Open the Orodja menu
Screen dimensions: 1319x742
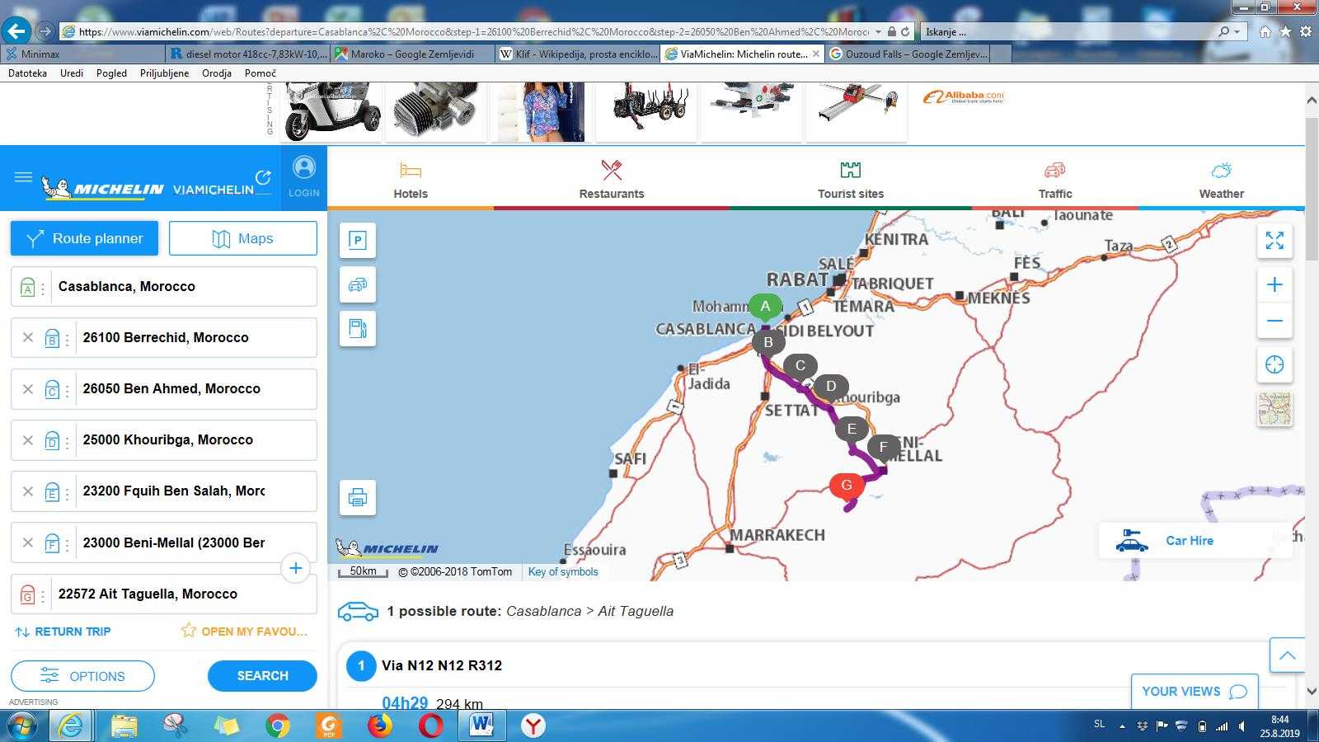click(x=217, y=73)
